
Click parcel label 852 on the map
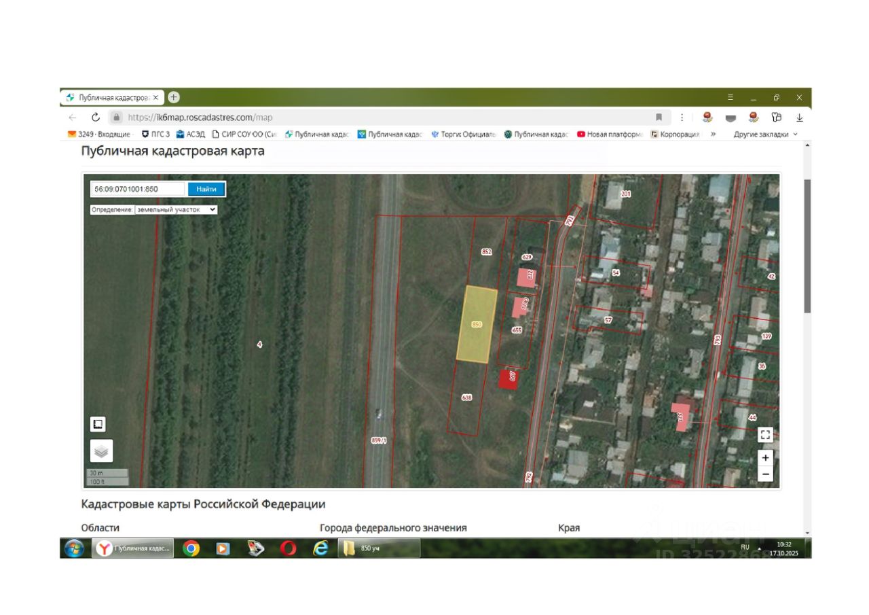pos(486,251)
